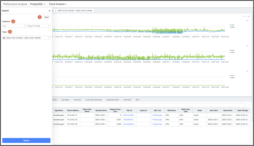
Task: Expand the ALL instance group dropdown
Action: 14,26
